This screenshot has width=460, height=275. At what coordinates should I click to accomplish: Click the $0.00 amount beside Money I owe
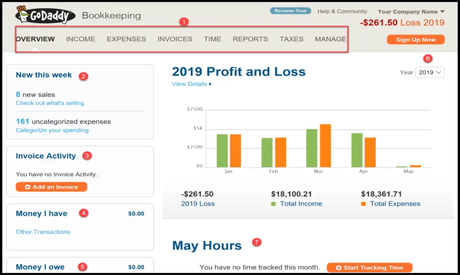(136, 267)
